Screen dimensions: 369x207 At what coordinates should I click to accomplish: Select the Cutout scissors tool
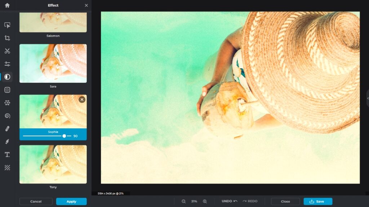[7, 51]
